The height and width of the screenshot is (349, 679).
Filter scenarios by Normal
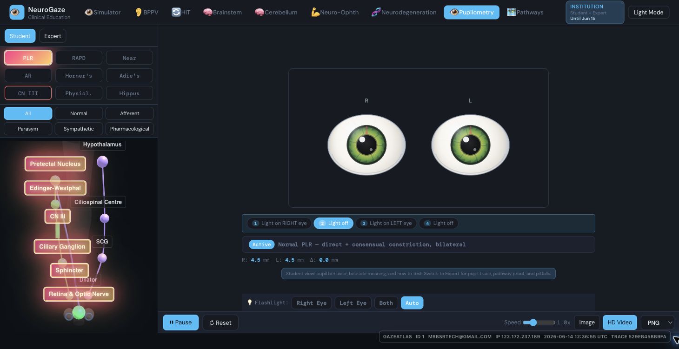click(x=79, y=113)
